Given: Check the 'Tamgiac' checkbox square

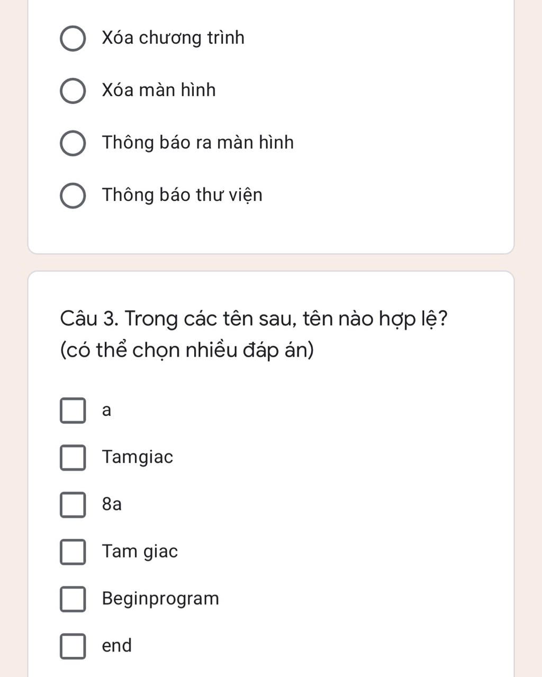Looking at the screenshot, I should pyautogui.click(x=73, y=458).
